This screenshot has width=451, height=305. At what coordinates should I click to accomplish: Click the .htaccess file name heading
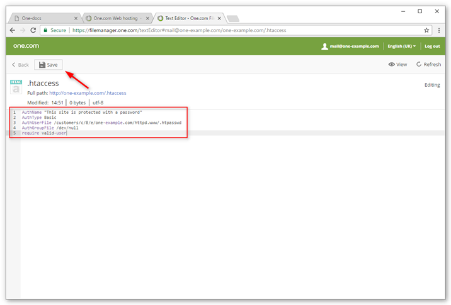coord(43,83)
